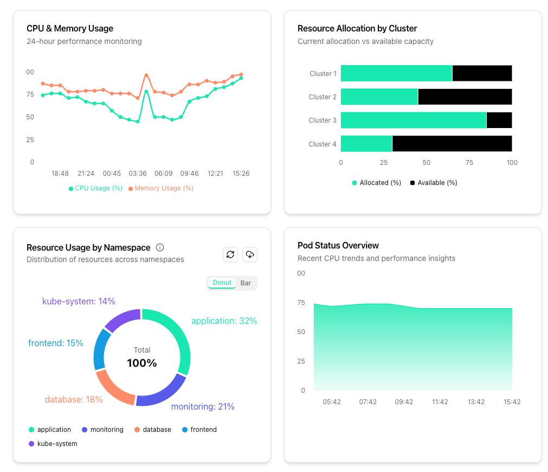Click the 'frontend: 15%' label

pos(56,343)
